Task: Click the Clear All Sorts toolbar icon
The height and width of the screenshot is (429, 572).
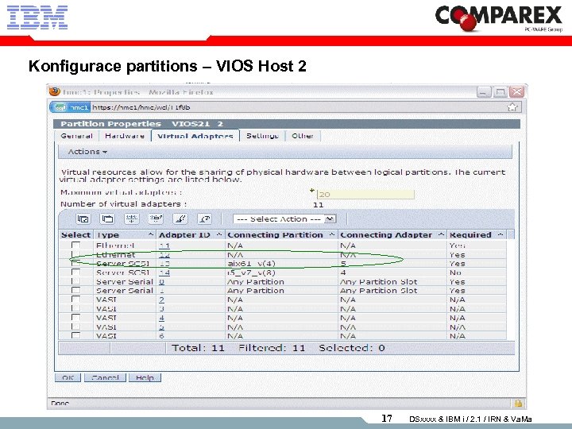Action: coord(204,219)
